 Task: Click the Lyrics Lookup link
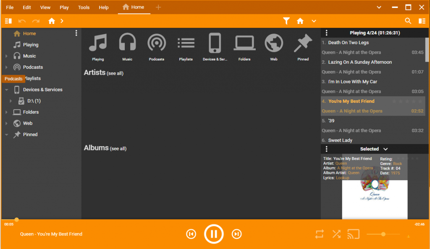[x=343, y=178]
